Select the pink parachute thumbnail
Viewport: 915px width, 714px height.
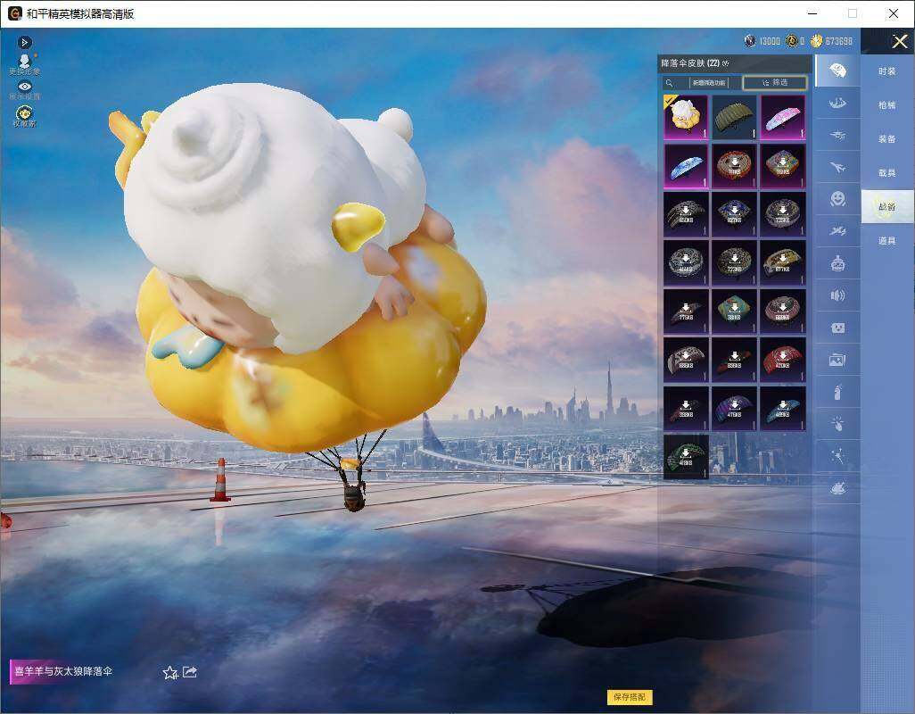[x=783, y=117]
